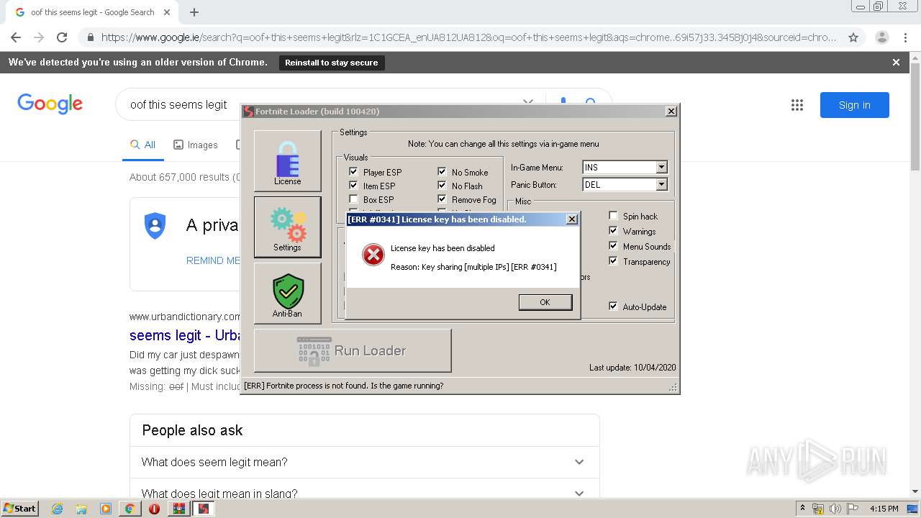Viewport: 921px width, 518px height.
Task: Select the All search tab
Action: [x=142, y=145]
